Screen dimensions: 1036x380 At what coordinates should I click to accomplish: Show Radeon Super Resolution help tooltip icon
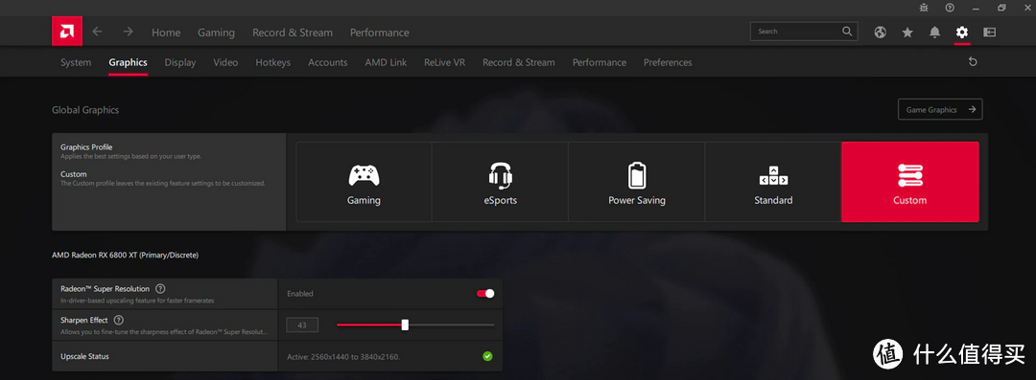[160, 289]
